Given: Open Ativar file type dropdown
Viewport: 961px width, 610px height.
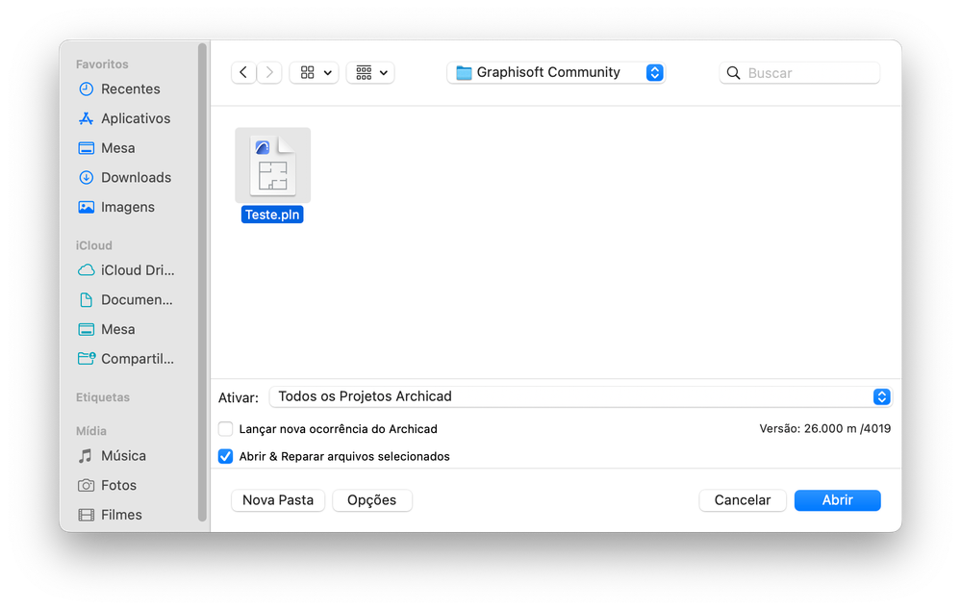Looking at the screenshot, I should click(580, 396).
